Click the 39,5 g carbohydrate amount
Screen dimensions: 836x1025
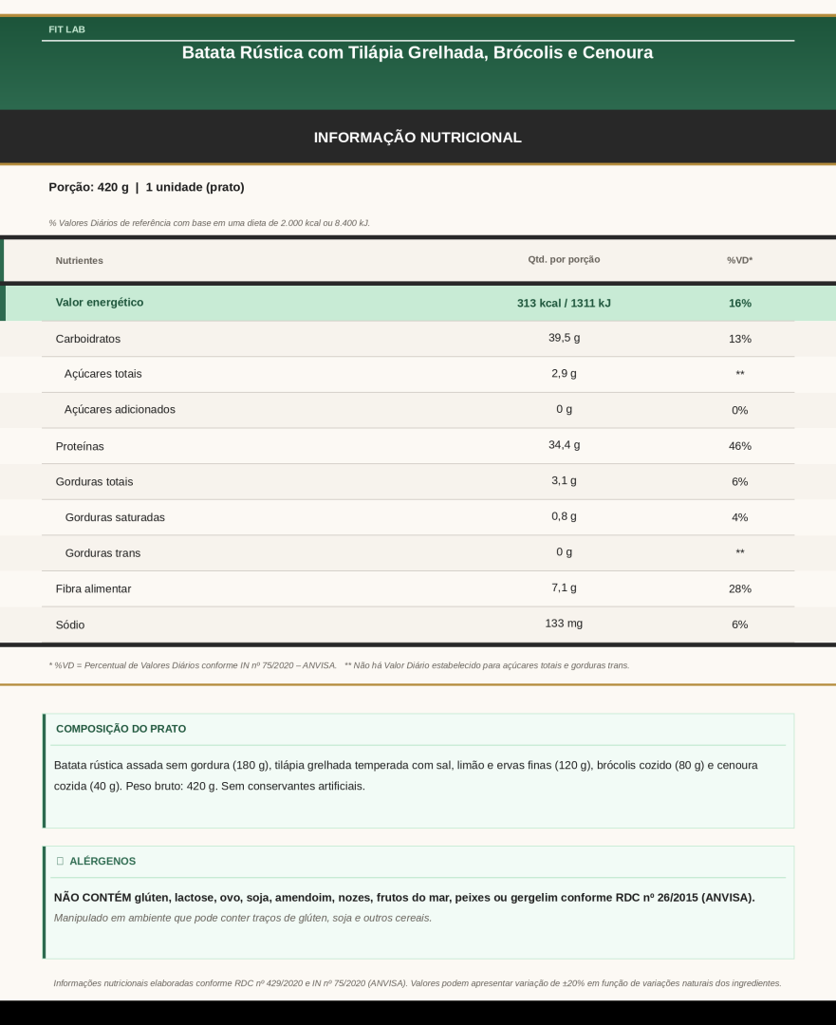(564, 337)
